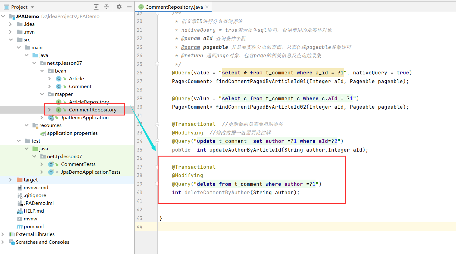Screen dimensions: 456x254
Task: Click the Expand All icon in Project panel
Action: (x=96, y=7)
